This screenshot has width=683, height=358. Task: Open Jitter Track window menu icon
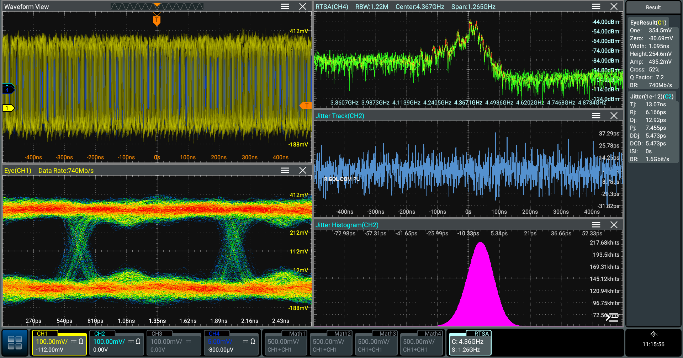(x=596, y=116)
